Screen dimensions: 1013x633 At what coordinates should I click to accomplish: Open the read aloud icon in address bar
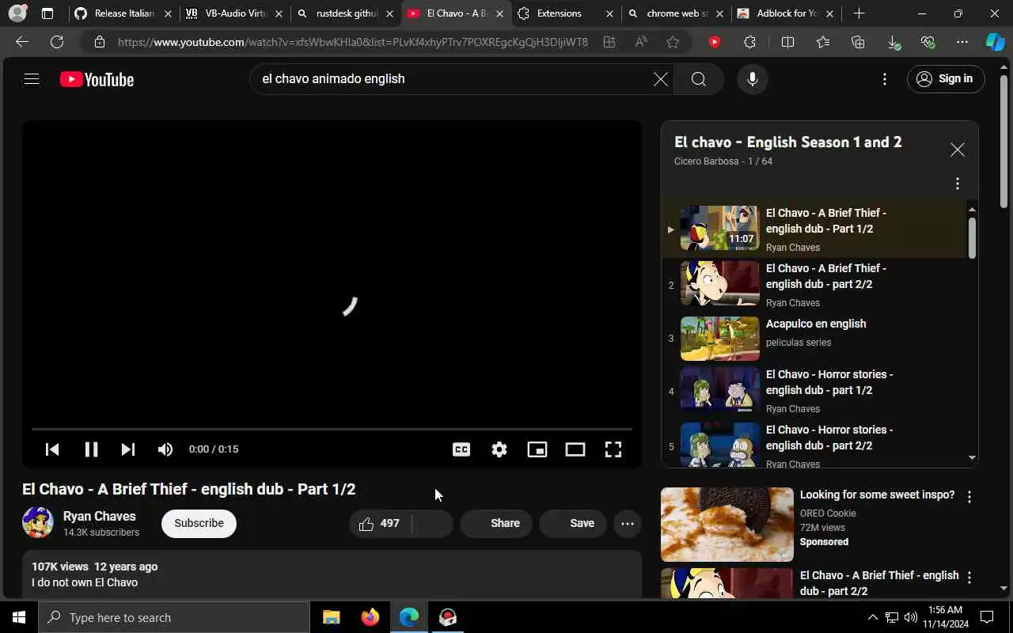pos(641,42)
